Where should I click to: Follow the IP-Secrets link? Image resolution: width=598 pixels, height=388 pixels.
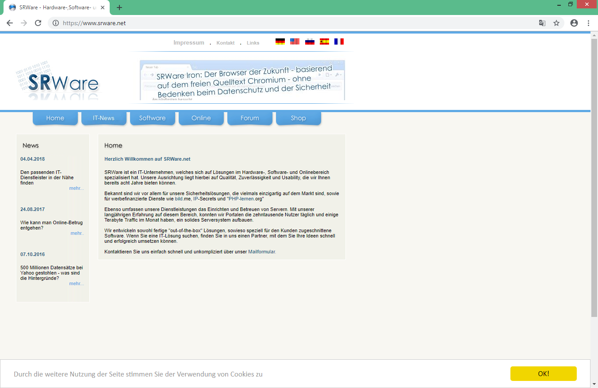tap(204, 199)
